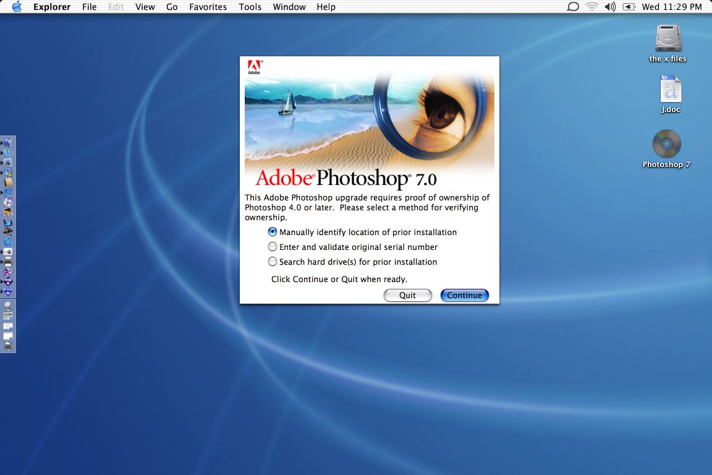Open Sherlock hat icon in the Dock
This screenshot has width=712, height=475.
coord(8,231)
